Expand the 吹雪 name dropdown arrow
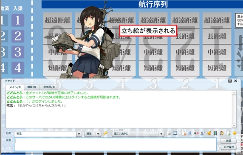Image resolution: width=243 pixels, height=155 pixels. (79, 134)
